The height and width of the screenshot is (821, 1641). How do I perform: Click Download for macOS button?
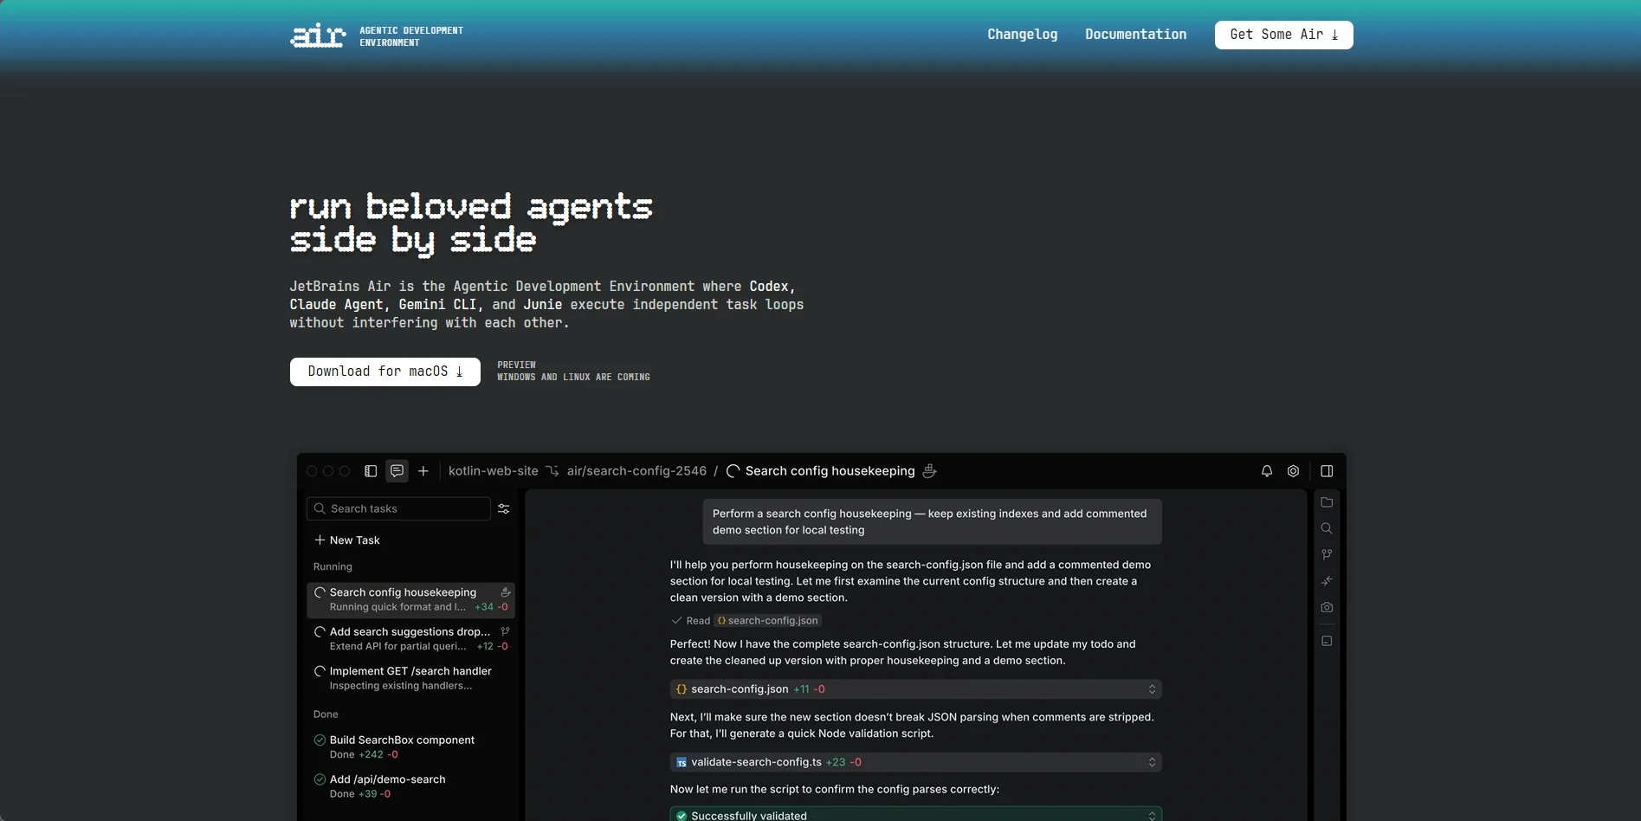pos(384,372)
